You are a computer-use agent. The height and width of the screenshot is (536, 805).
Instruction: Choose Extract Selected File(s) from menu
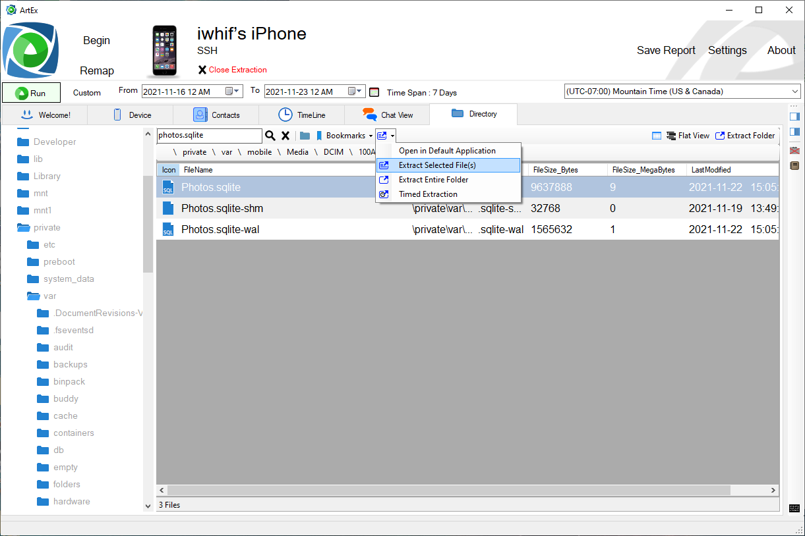[x=436, y=165]
